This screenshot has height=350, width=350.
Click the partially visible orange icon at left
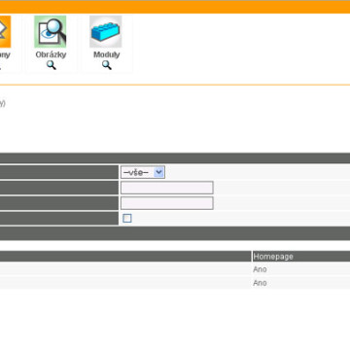(x=5, y=31)
